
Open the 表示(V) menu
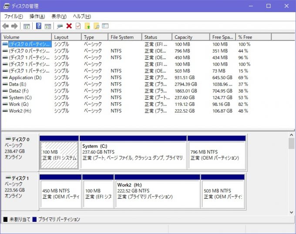pos(59,17)
